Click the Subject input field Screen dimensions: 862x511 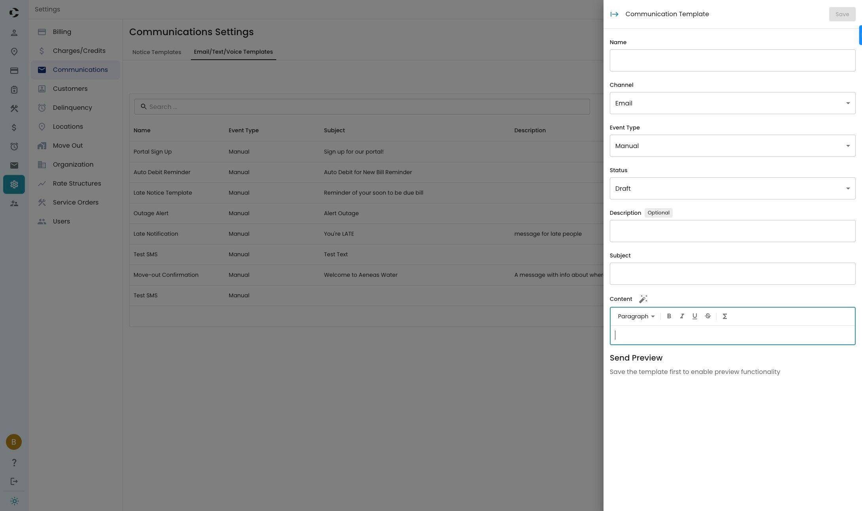(732, 274)
